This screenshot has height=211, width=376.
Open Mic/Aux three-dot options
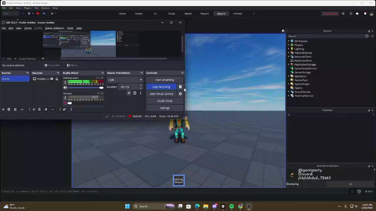pyautogui.click(x=65, y=98)
